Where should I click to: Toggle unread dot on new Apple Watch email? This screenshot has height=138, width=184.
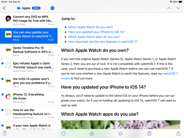[3, 125]
